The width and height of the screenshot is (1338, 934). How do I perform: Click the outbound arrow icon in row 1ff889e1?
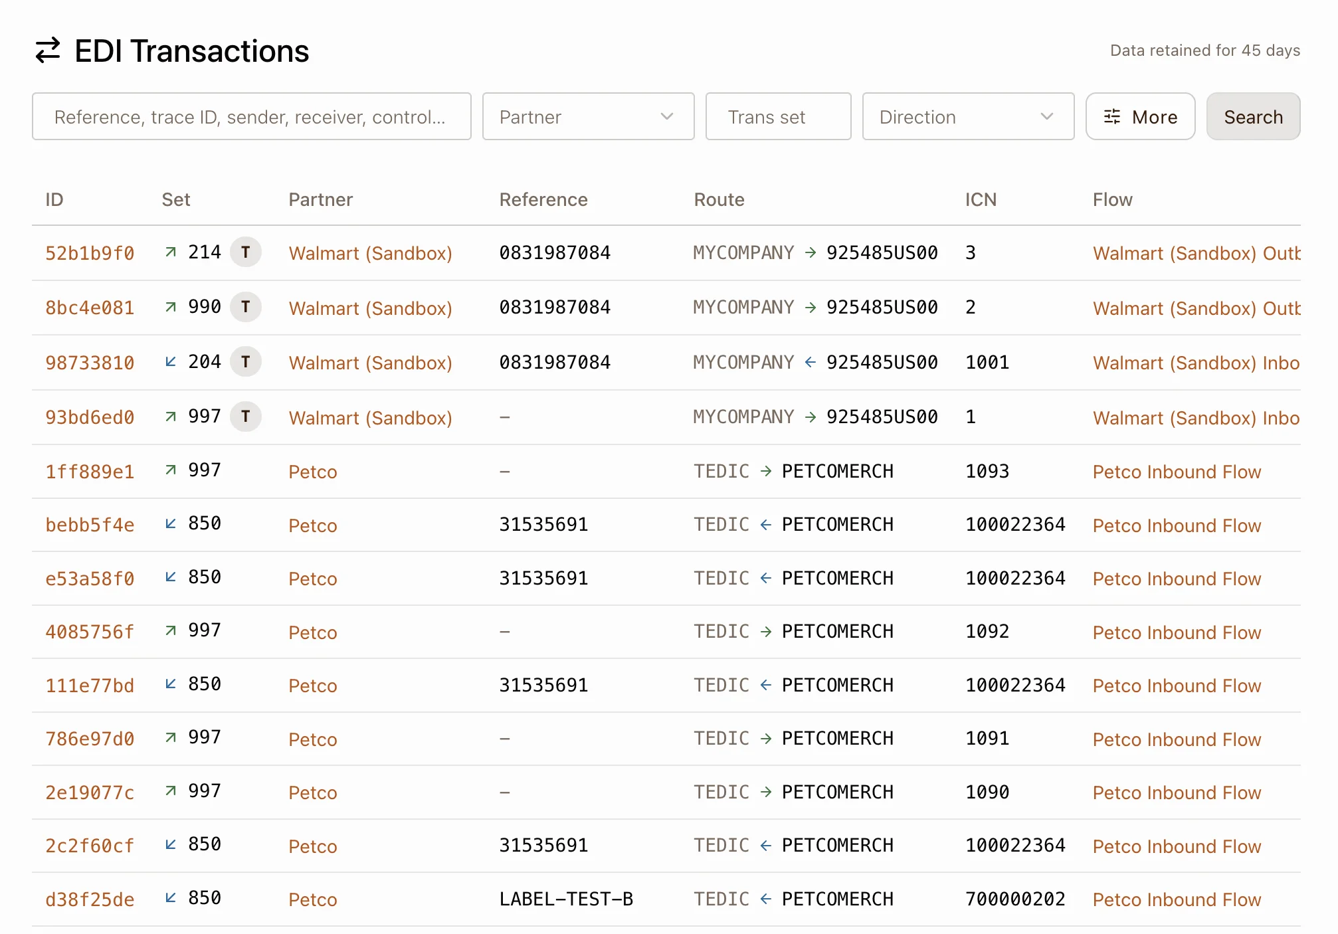(x=171, y=470)
